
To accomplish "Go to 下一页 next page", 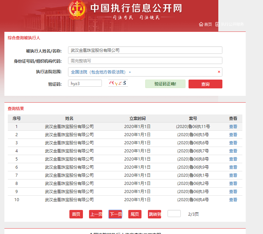I will 115,214.
